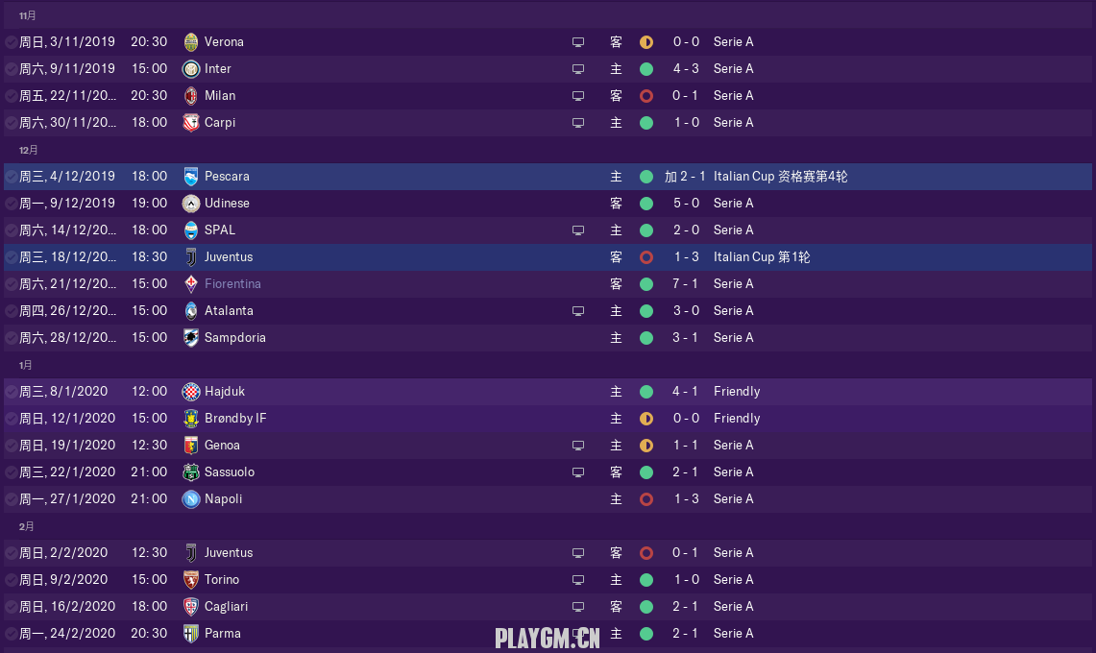Image resolution: width=1096 pixels, height=653 pixels.
Task: Toggle the check mark beside the Pescara fixture
Action: [11, 177]
